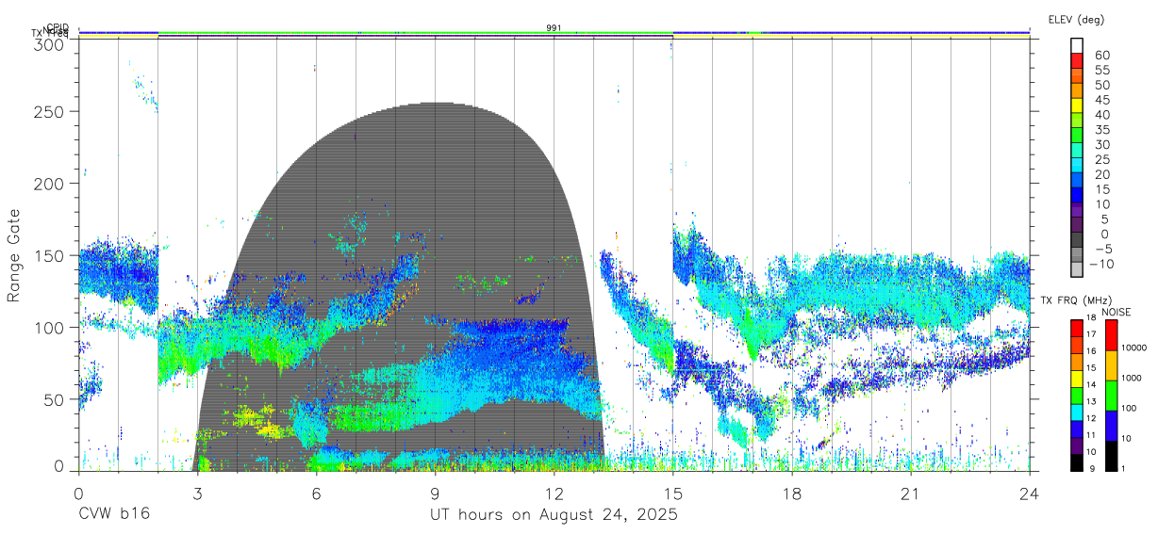The width and height of the screenshot is (1158, 534).
Task: Select black NOISE swatch between 1 and 10
Action: tap(1110, 455)
